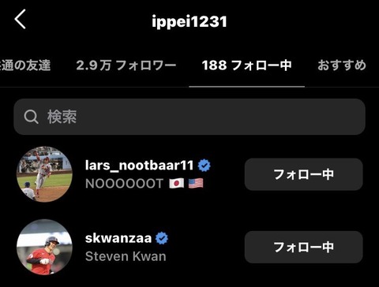
Task: Switch to 2.9万 フォロワー tab
Action: point(126,65)
